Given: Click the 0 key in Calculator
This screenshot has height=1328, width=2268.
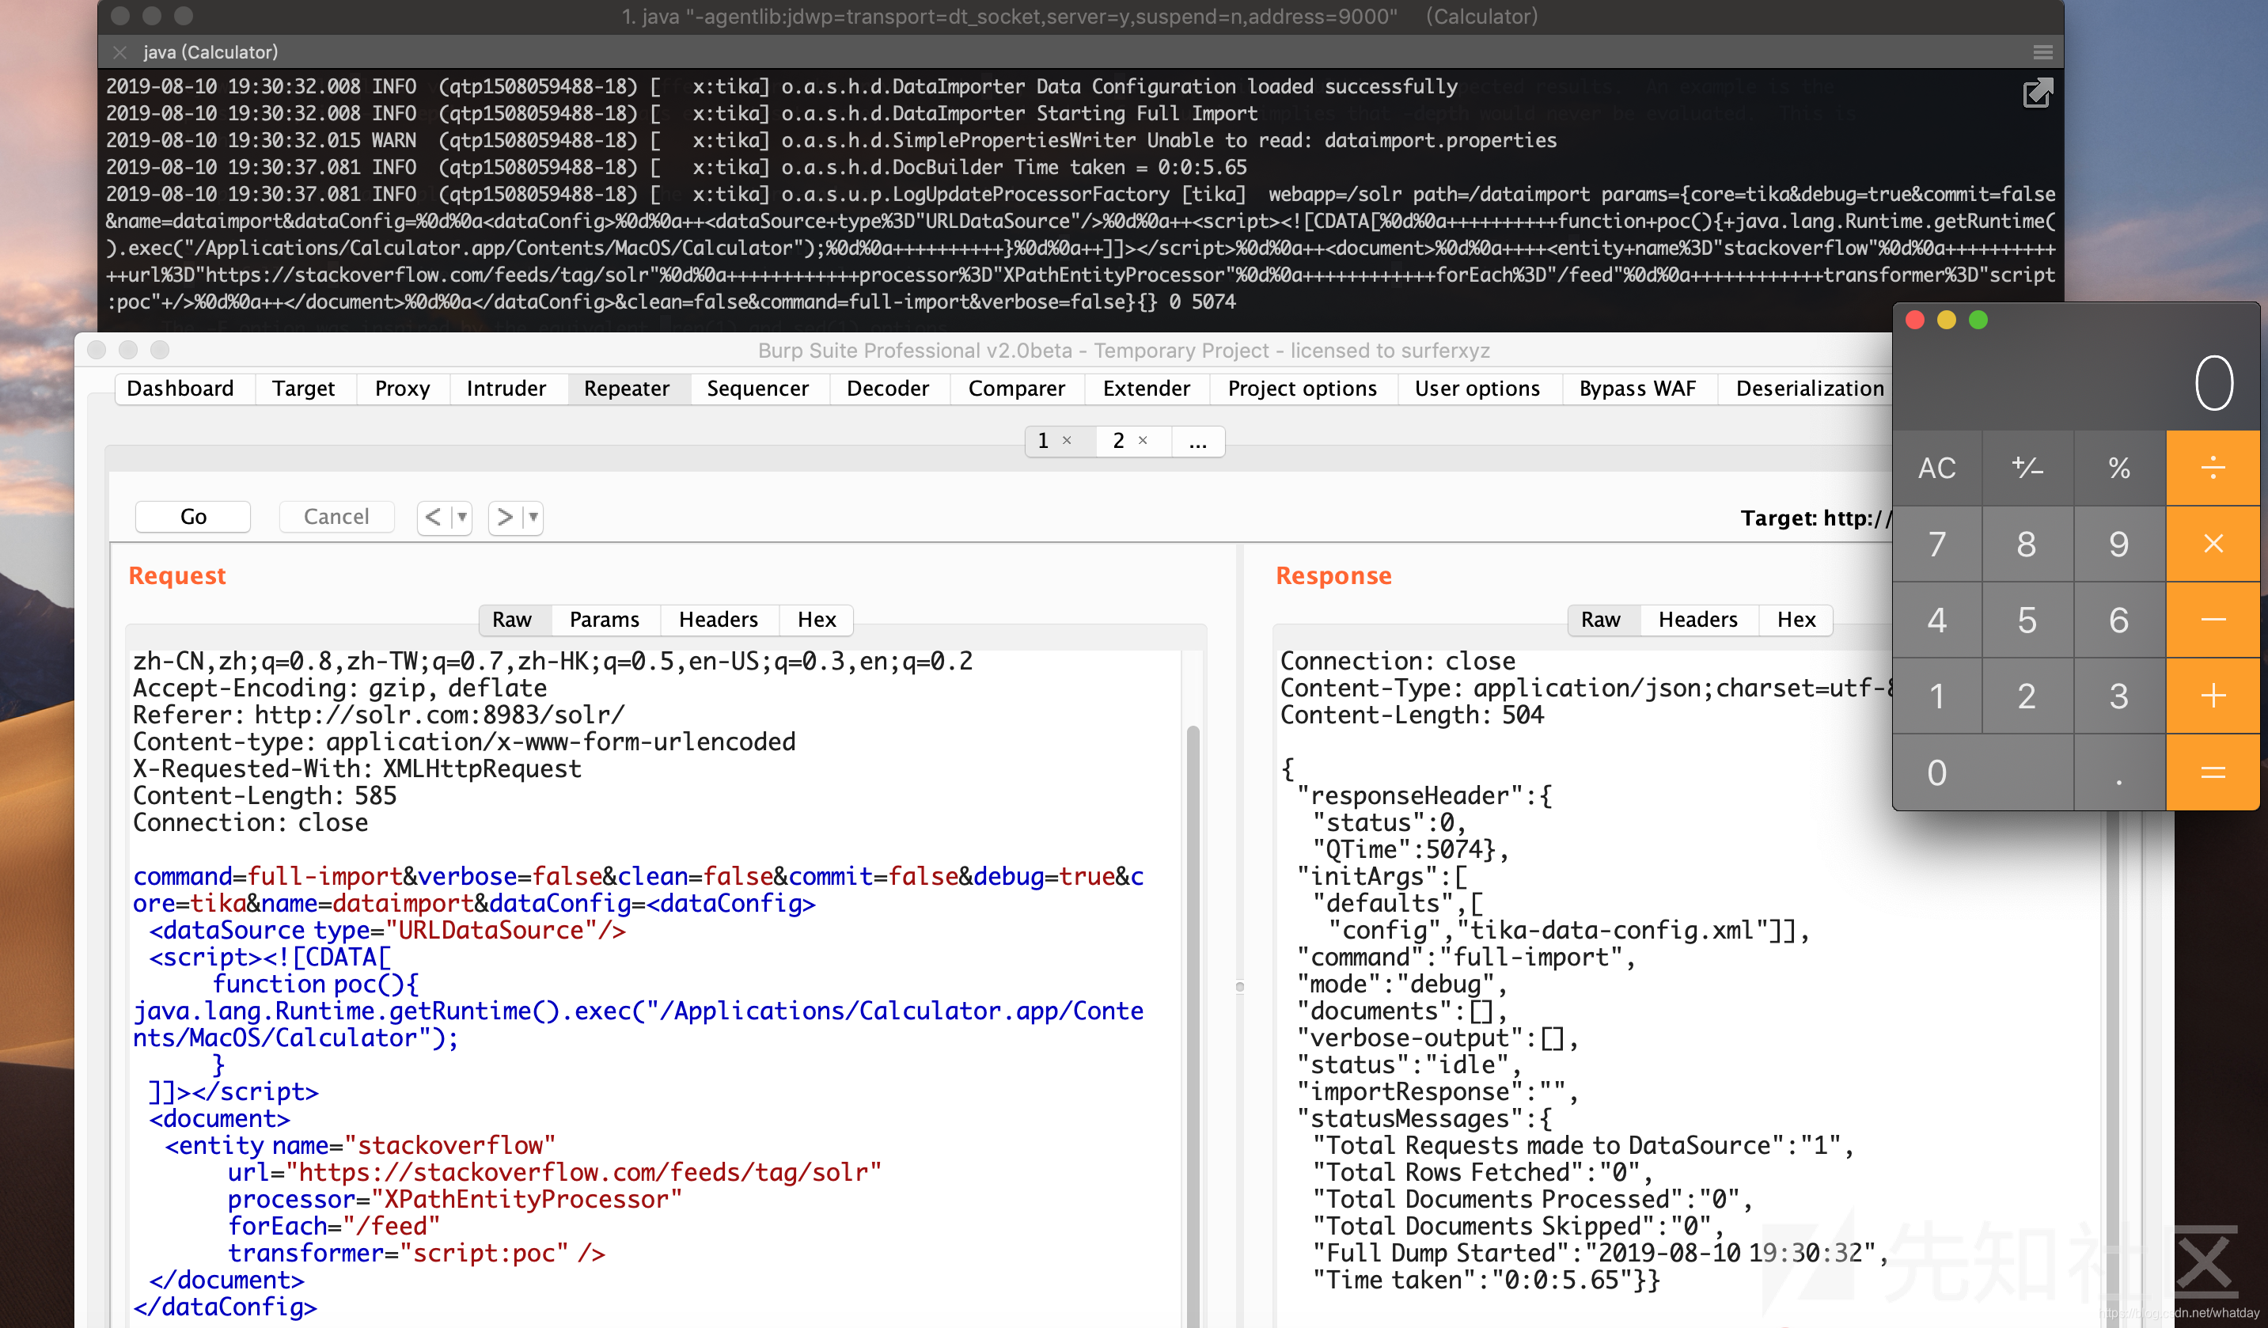Looking at the screenshot, I should (1982, 772).
